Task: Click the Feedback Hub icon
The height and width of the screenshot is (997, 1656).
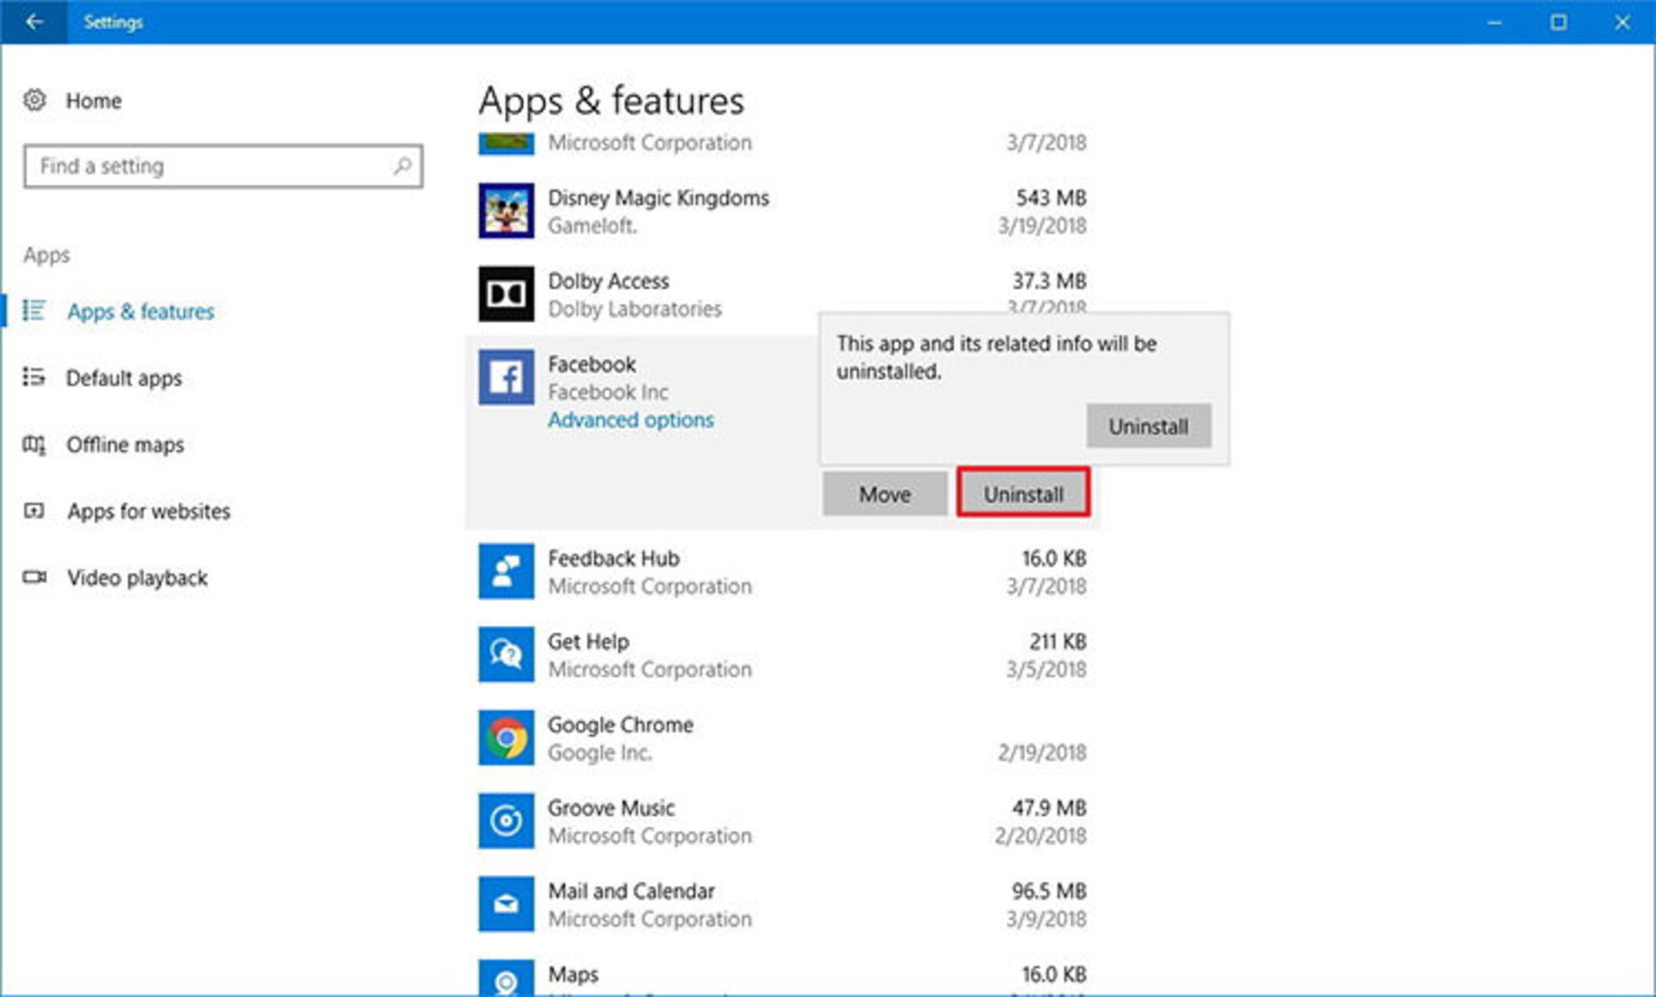Action: 506,571
